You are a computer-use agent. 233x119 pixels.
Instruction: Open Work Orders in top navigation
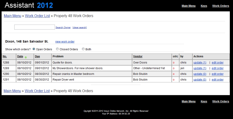220,6
